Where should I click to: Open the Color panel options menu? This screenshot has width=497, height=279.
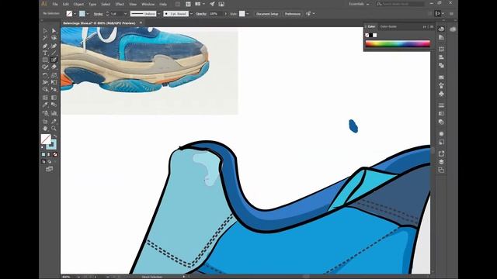pyautogui.click(x=432, y=27)
